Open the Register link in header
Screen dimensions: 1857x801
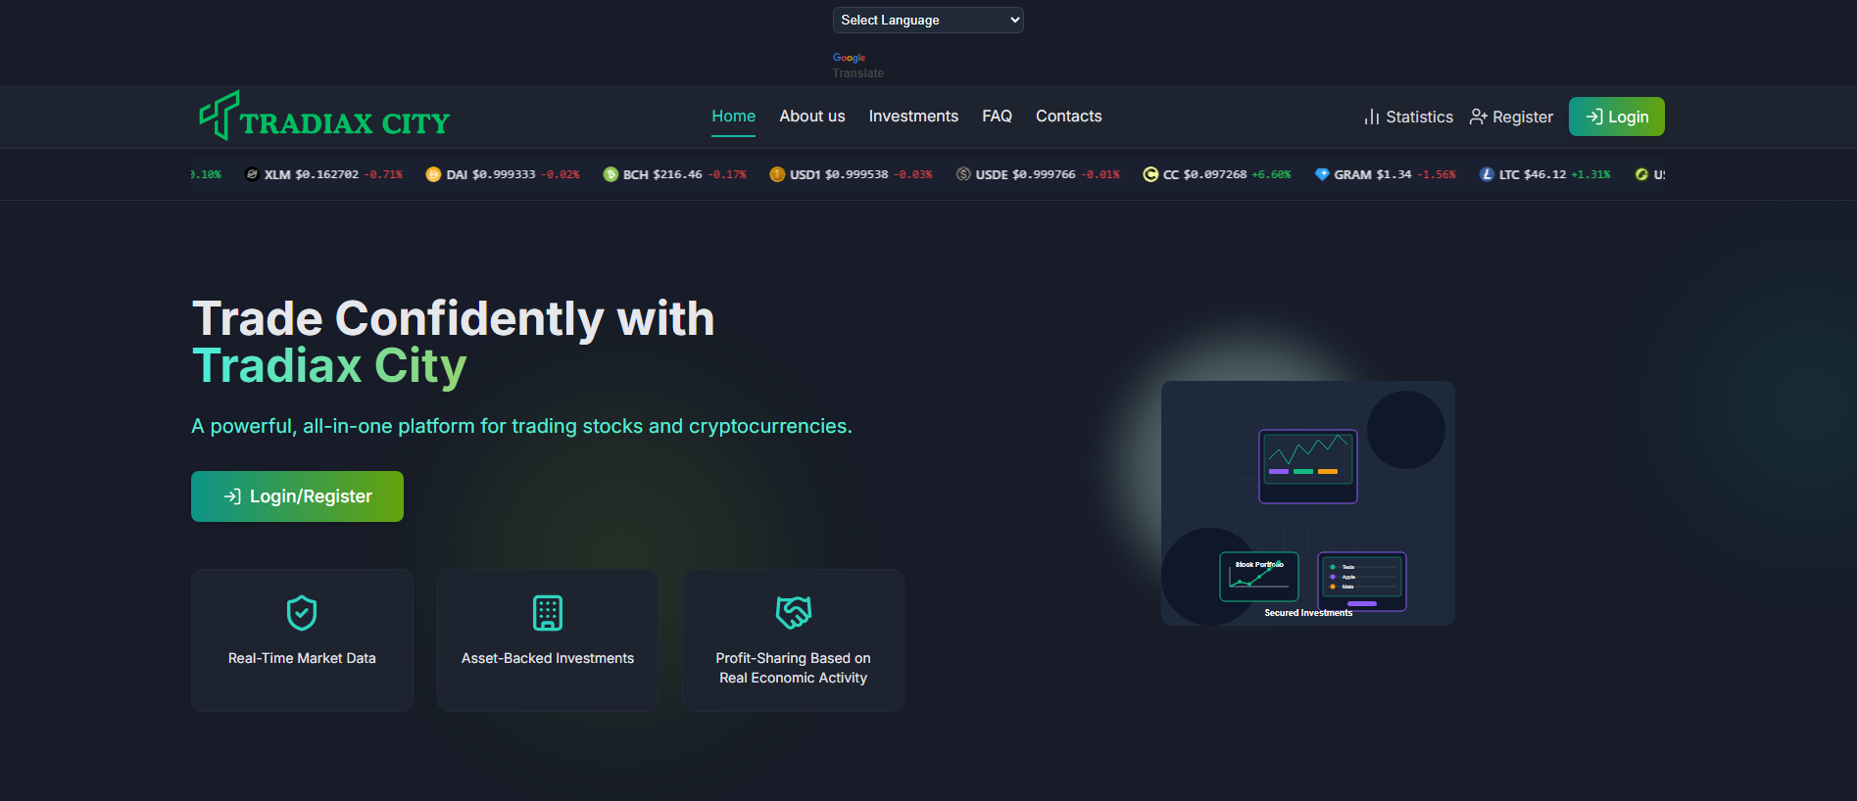click(1512, 118)
